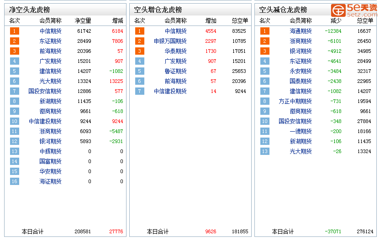
Task: Click value 7806 for 东证期货
Action: point(117,41)
